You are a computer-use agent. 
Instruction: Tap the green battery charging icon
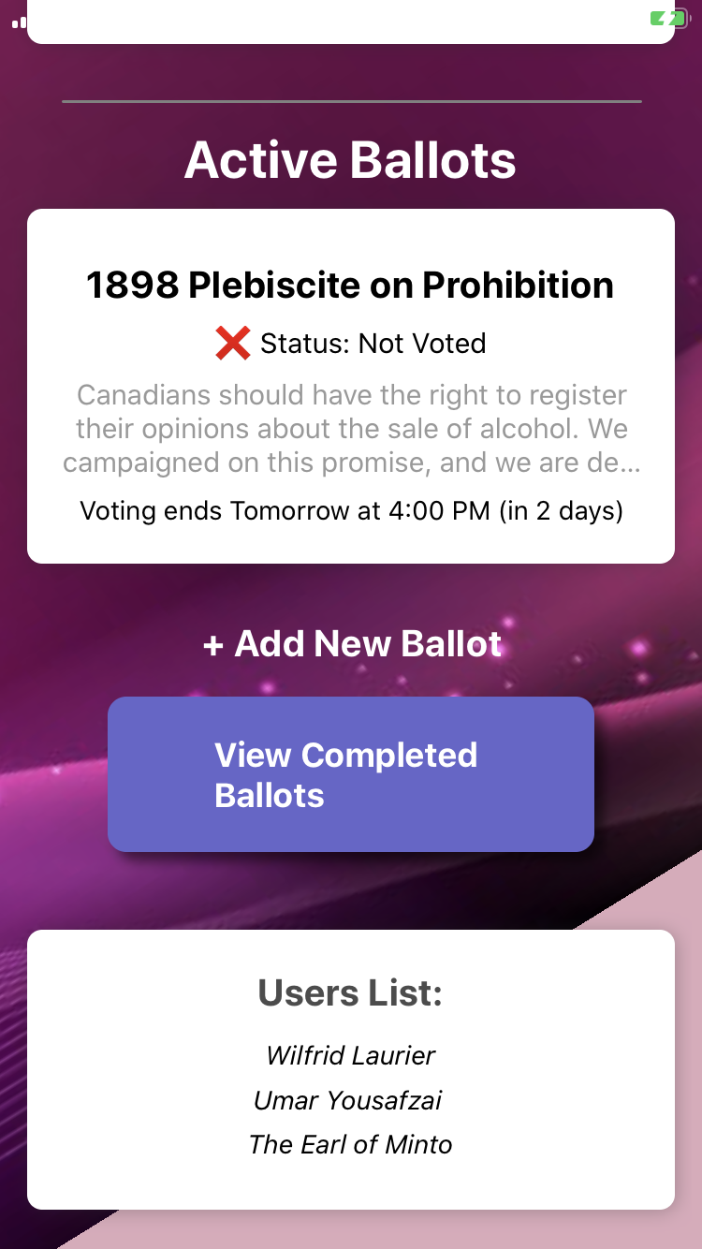coord(669,18)
